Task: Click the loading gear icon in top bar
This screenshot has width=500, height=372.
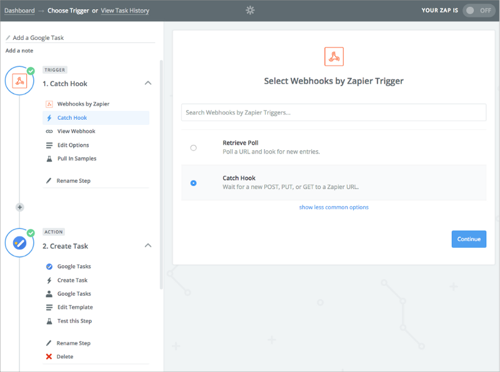Action: (x=251, y=10)
